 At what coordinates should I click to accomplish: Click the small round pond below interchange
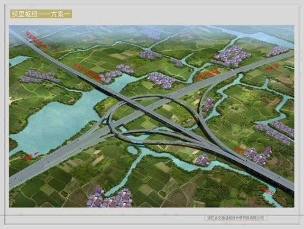[132, 150]
